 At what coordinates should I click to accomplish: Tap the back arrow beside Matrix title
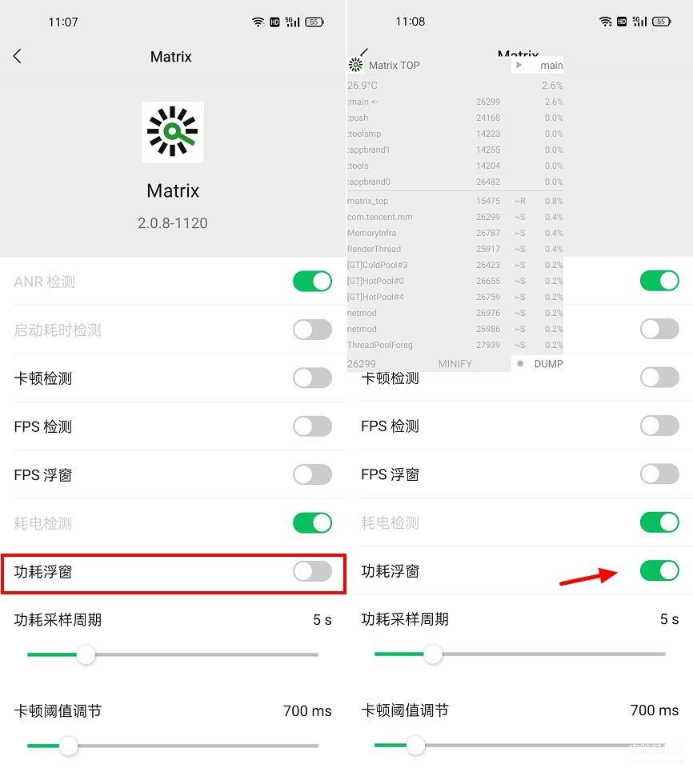18,56
